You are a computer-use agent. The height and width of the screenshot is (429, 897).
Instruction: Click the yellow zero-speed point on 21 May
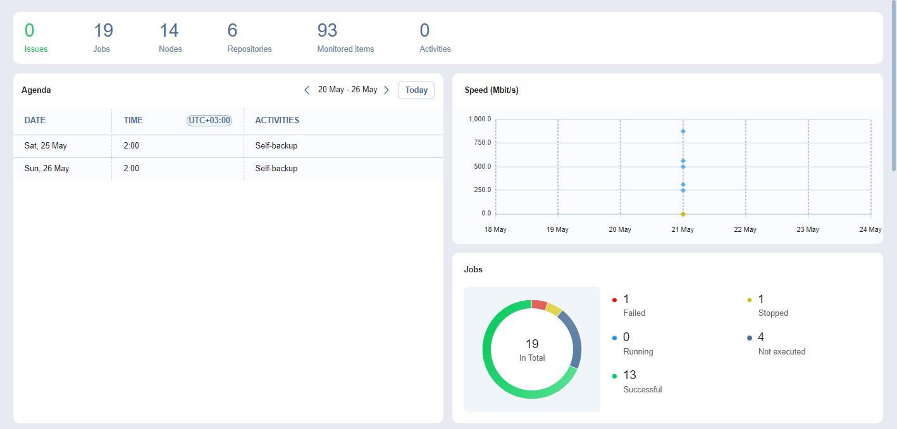pos(683,214)
